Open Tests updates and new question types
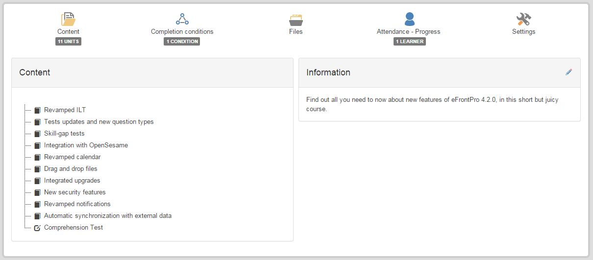 tap(99, 122)
